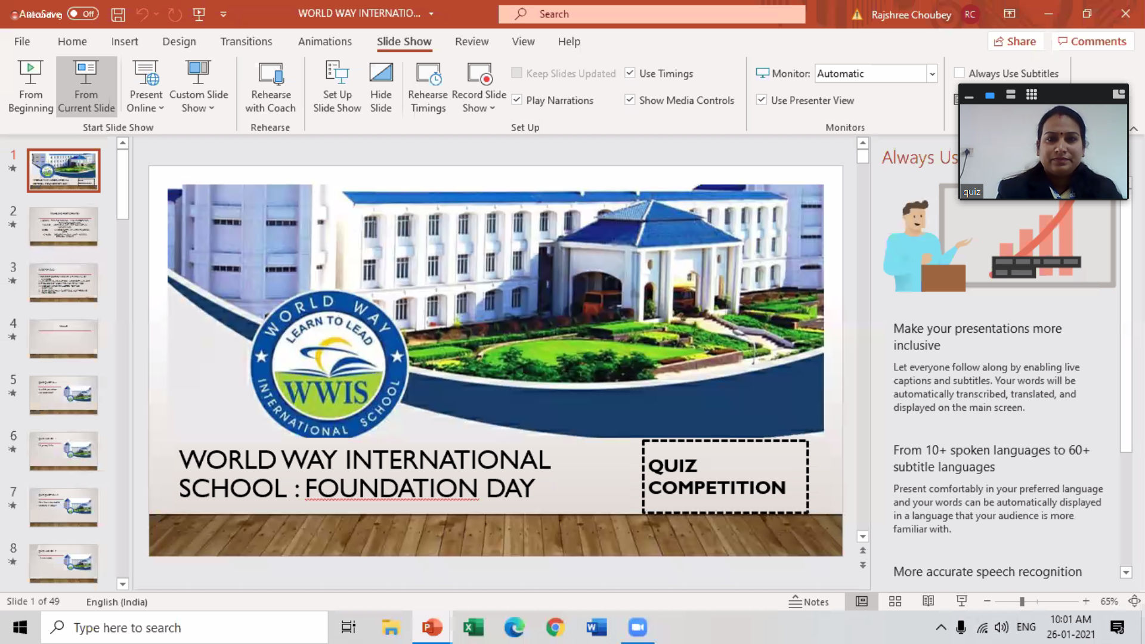Fit slide to current window
The width and height of the screenshot is (1145, 644).
point(1134,601)
